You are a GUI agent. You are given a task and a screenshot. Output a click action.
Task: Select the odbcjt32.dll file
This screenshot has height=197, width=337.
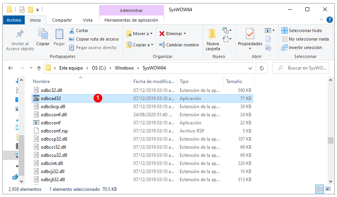tap(142, 180)
